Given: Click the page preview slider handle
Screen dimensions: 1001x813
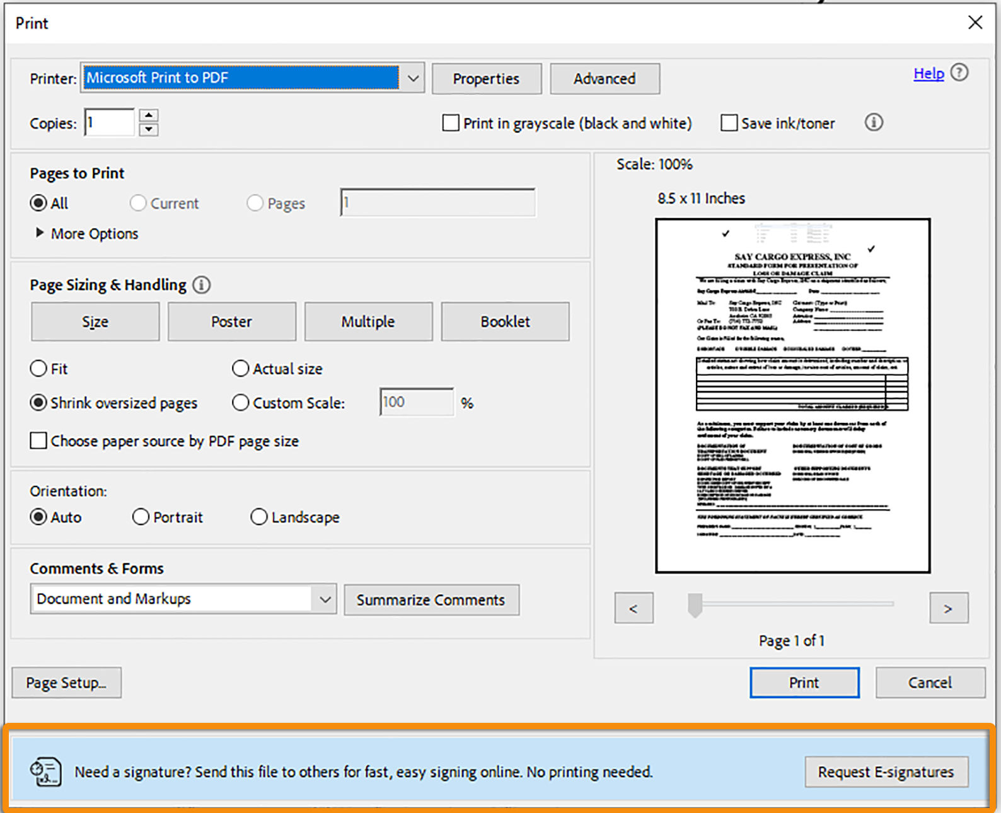Looking at the screenshot, I should tap(695, 605).
